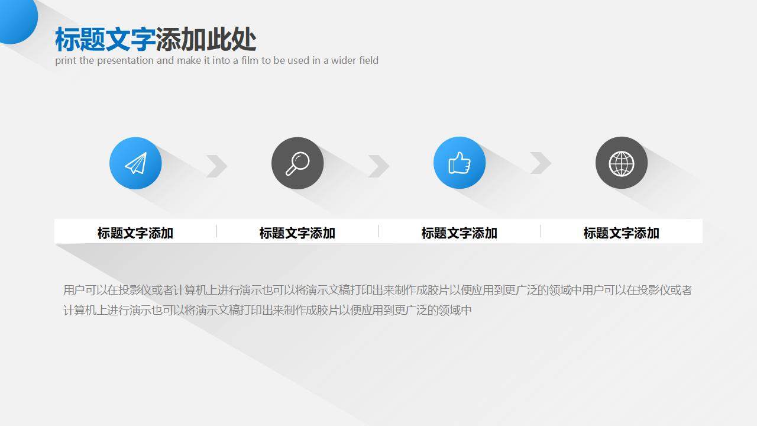Click the globe icon circle

(622, 163)
